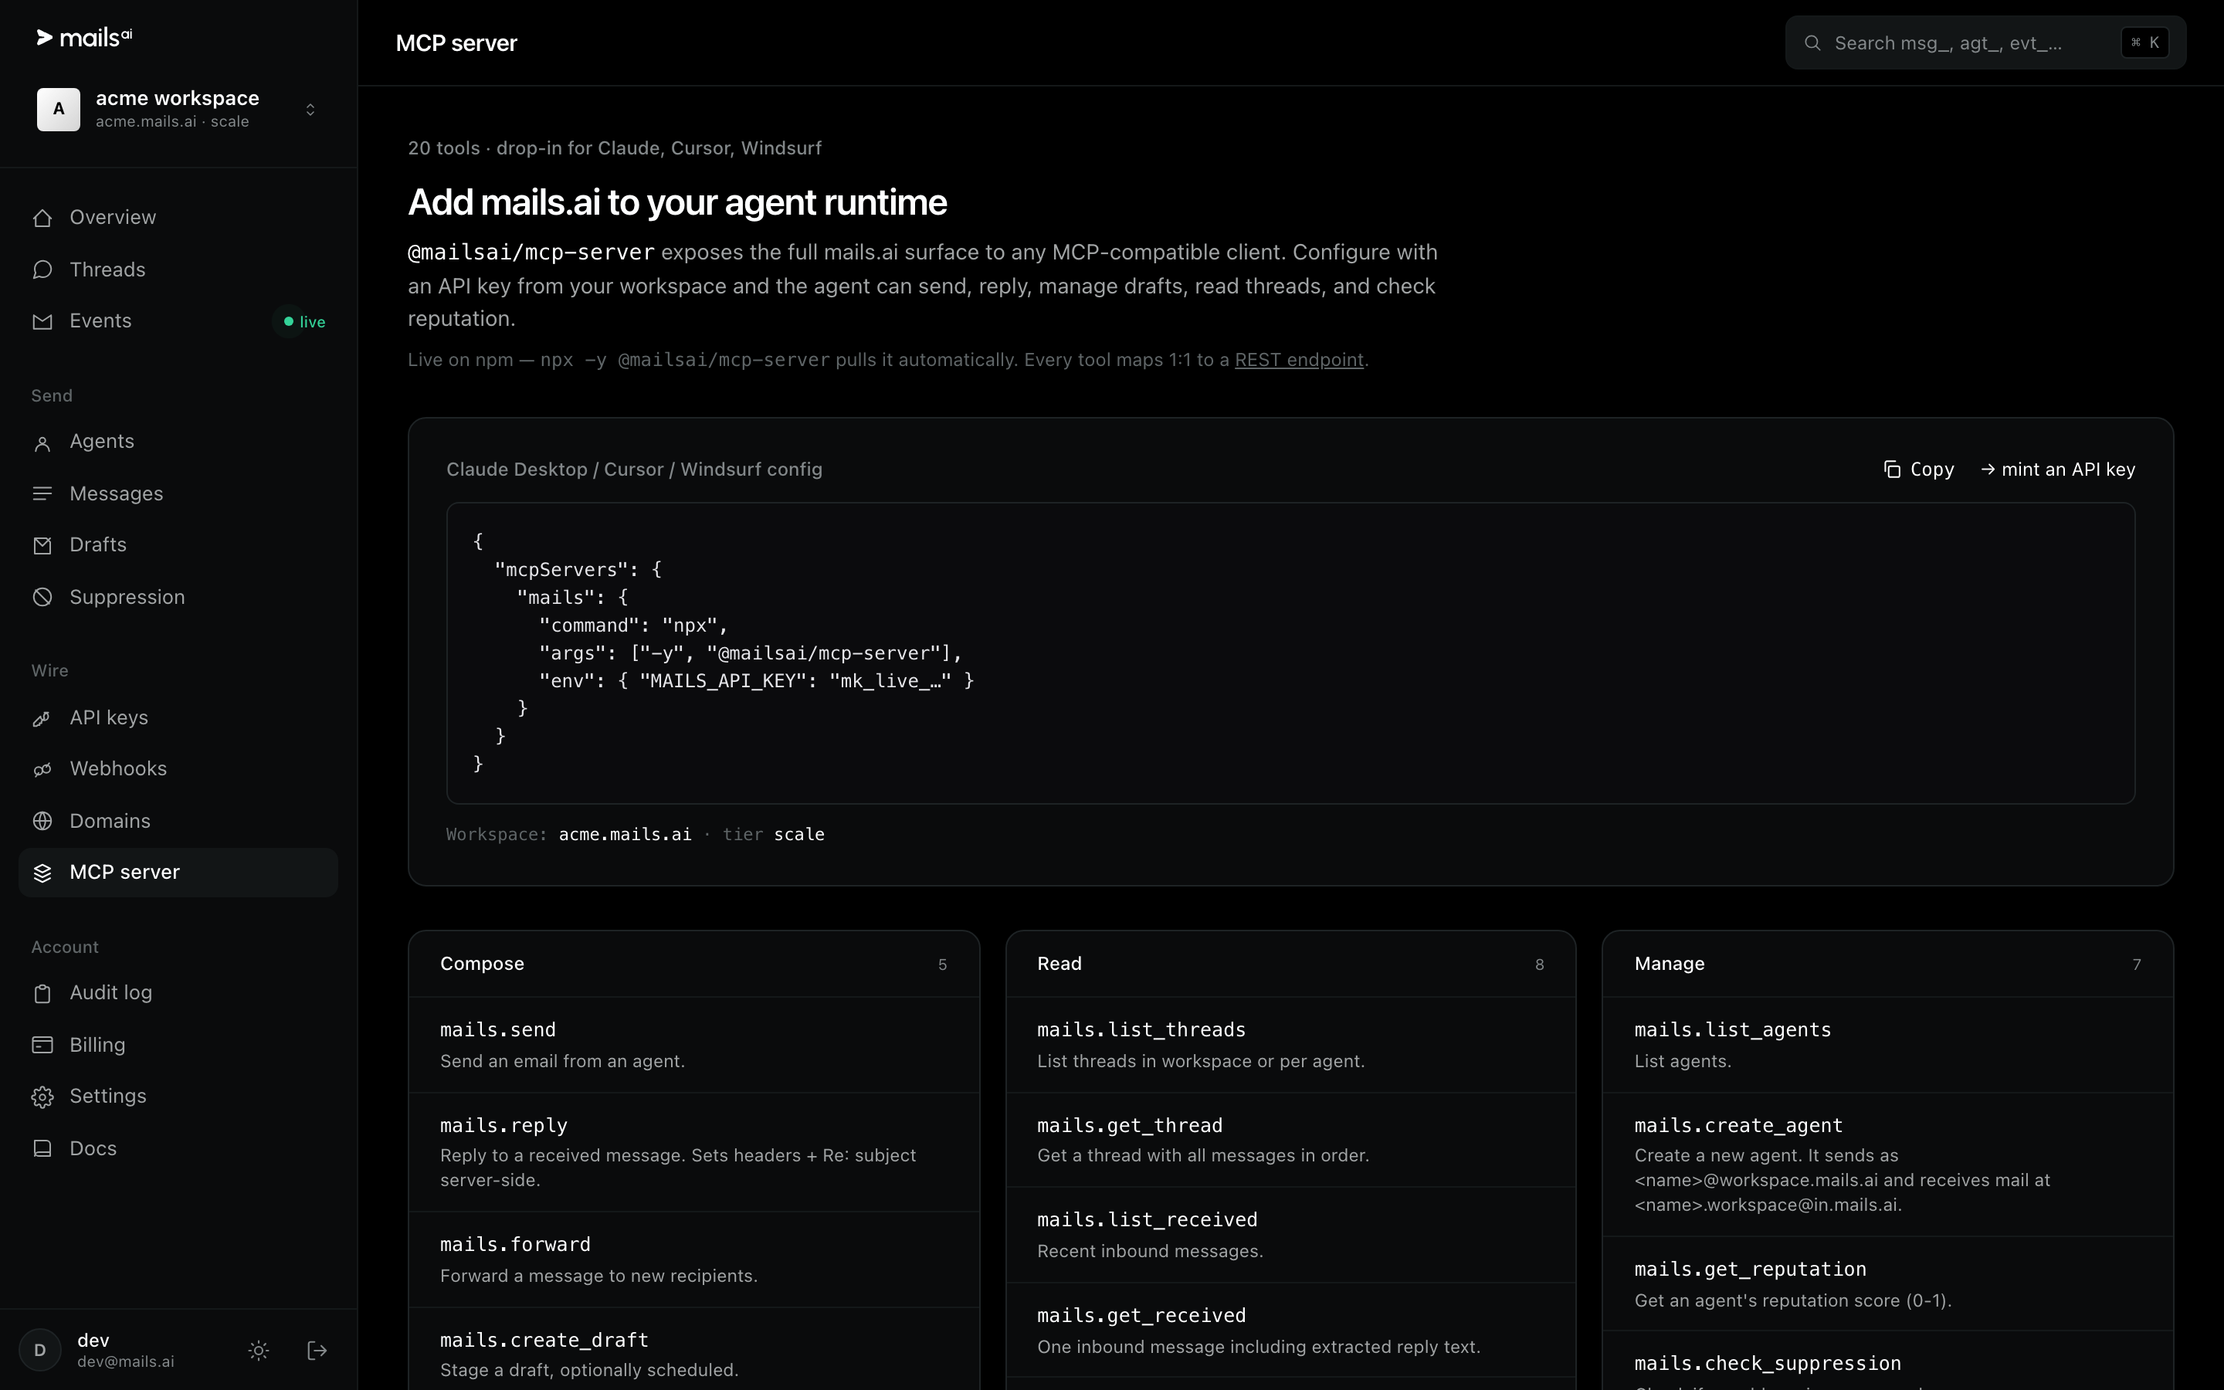Select MCP server menu item
2224x1390 pixels.
click(x=178, y=873)
